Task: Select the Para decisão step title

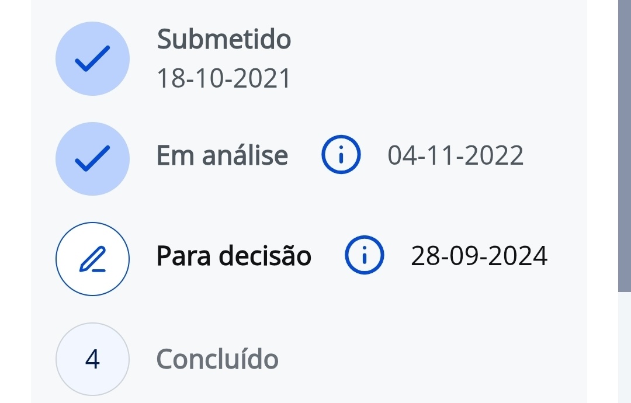Action: coord(234,256)
